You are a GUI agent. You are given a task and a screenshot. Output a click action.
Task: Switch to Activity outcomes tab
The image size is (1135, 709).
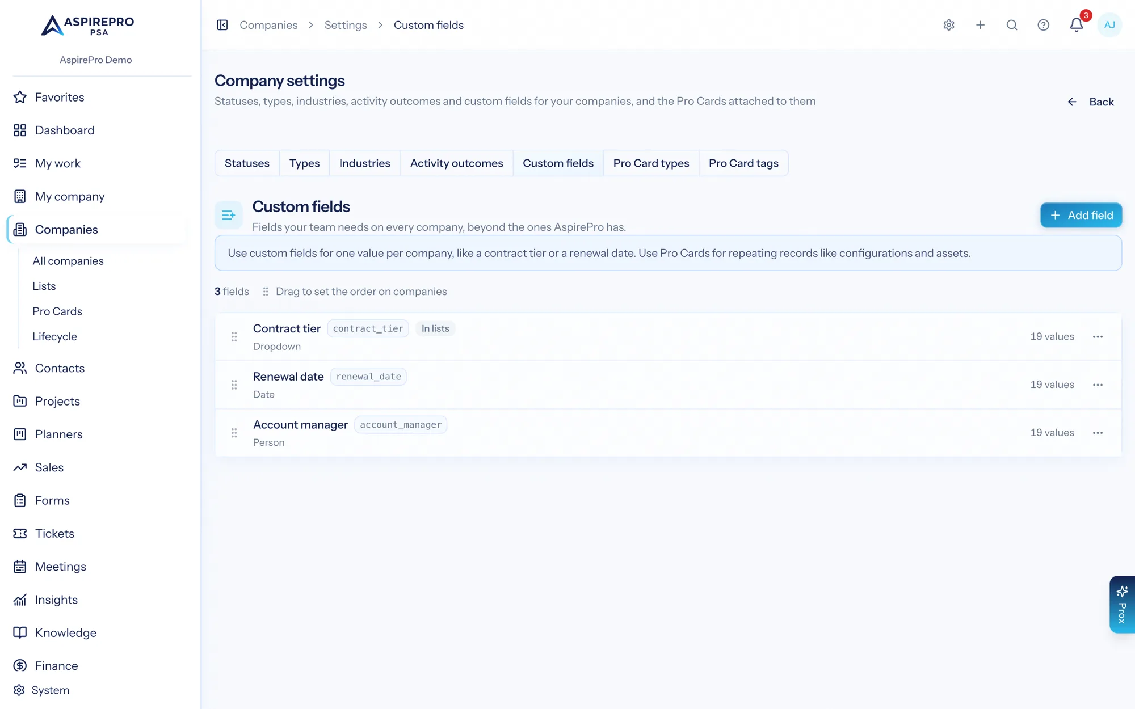(x=457, y=163)
